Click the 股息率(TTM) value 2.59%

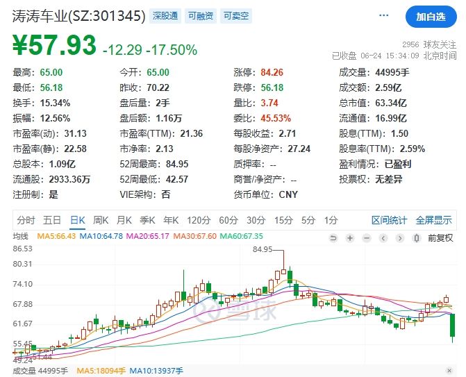pyautogui.click(x=413, y=149)
